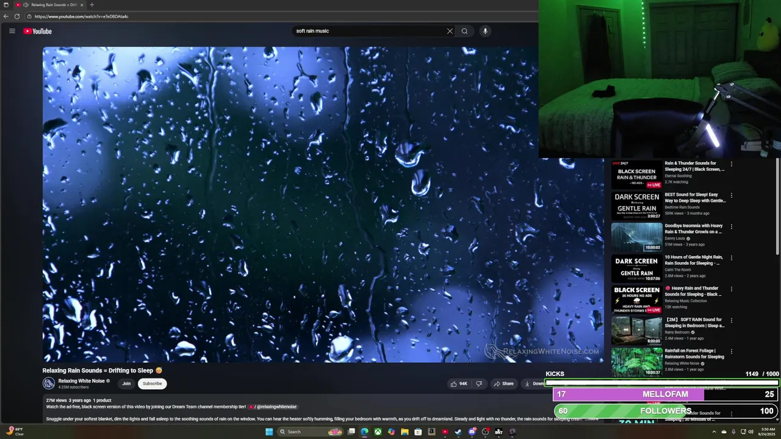This screenshot has width=781, height=439.
Task: Open options for 10 Hours Gentle Night Rain
Action: click(x=732, y=258)
